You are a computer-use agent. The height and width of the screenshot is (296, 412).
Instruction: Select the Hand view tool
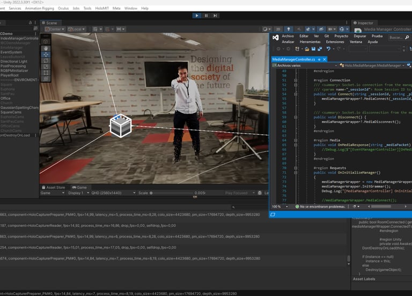46,48
